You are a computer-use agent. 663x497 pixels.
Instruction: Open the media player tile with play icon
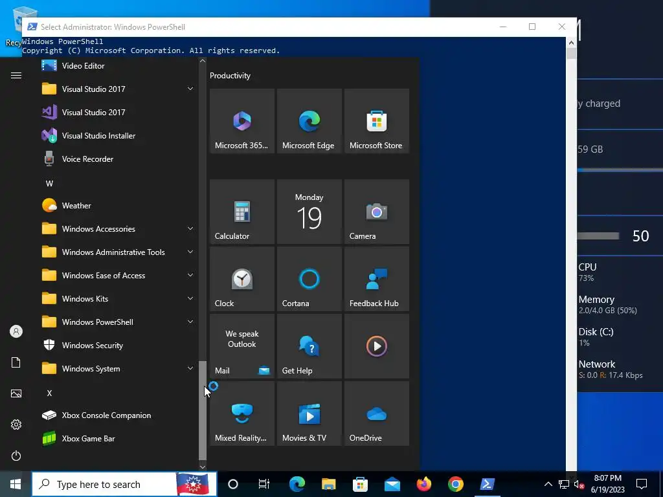click(x=377, y=346)
